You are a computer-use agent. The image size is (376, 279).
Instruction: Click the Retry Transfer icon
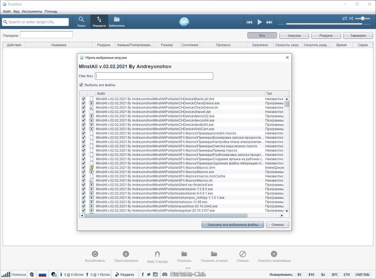pos(157,254)
